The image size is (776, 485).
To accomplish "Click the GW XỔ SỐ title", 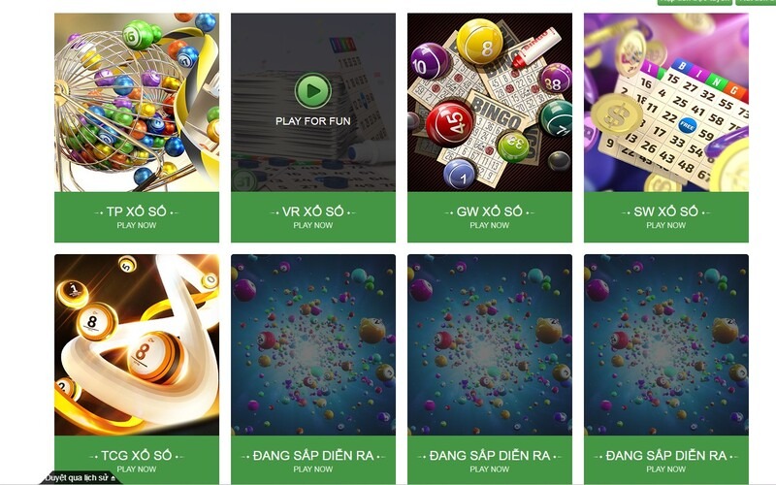I will 490,211.
